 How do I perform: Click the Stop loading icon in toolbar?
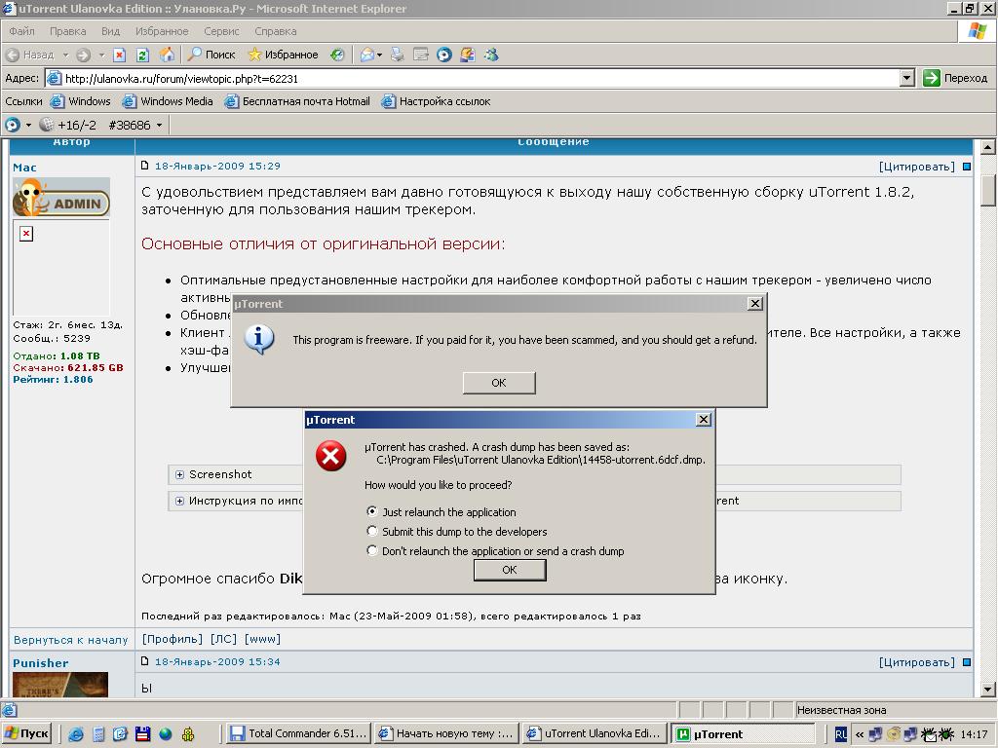119,55
